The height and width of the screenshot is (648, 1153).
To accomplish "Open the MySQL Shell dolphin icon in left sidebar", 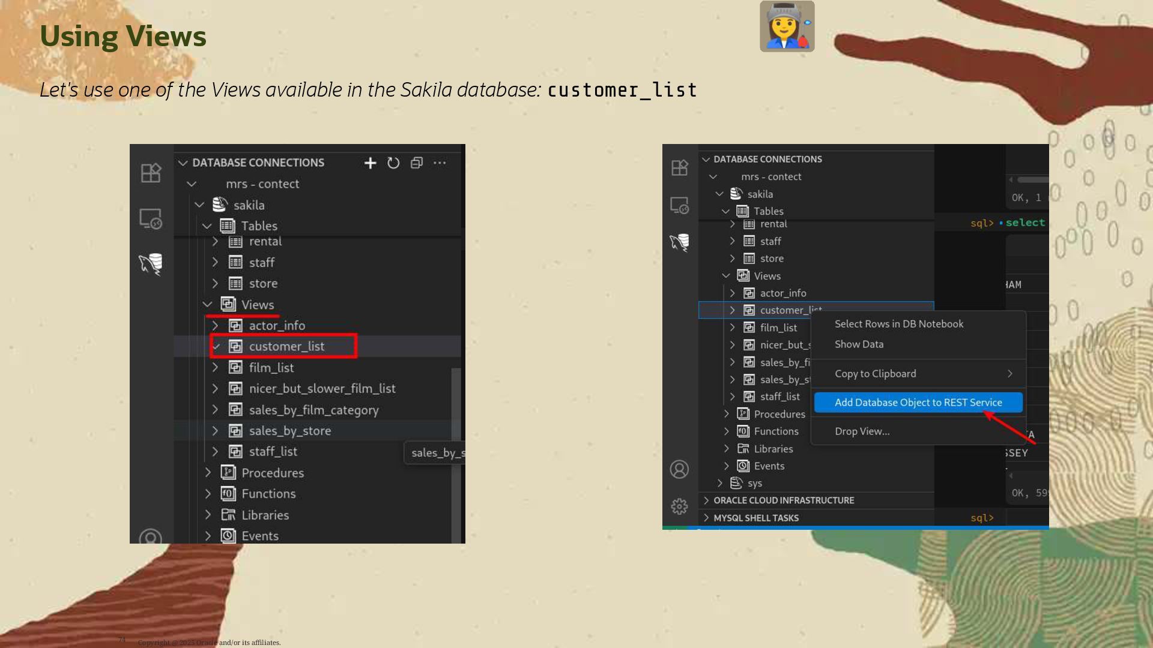I will (x=151, y=263).
